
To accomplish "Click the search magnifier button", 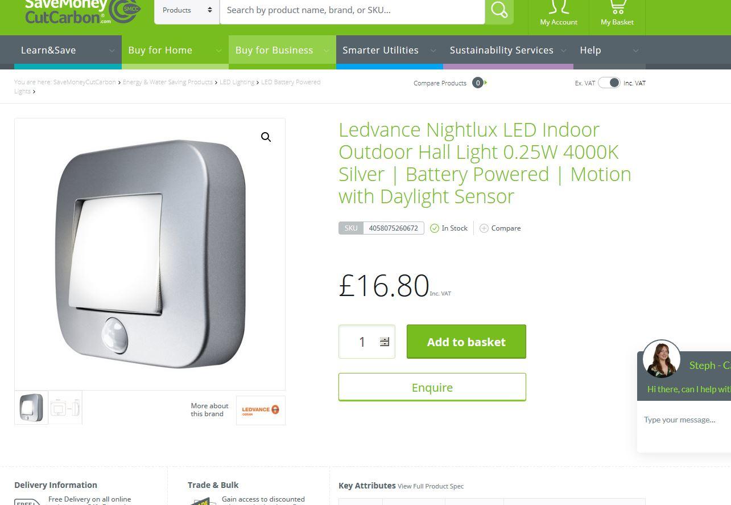I will click(x=499, y=10).
